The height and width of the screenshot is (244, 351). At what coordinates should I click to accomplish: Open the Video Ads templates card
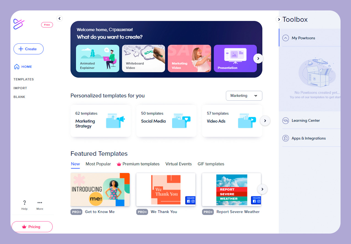point(232,121)
